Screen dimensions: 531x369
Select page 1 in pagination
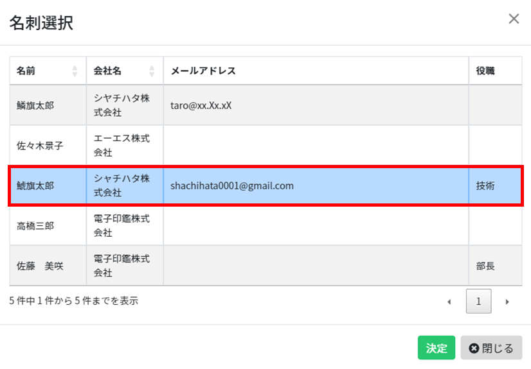coord(478,301)
